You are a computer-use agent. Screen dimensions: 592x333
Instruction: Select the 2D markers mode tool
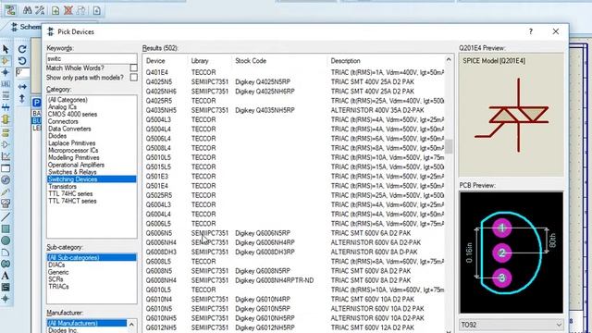coord(6,299)
